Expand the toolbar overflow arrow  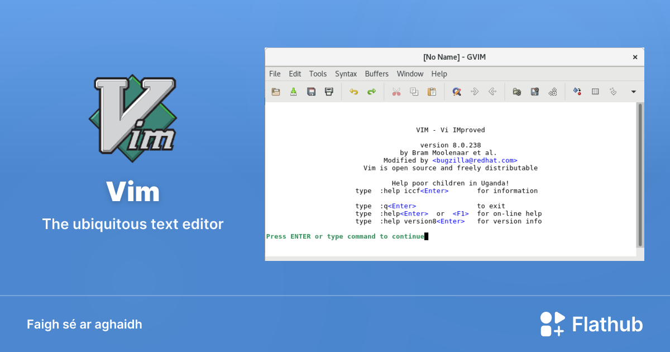coord(633,91)
